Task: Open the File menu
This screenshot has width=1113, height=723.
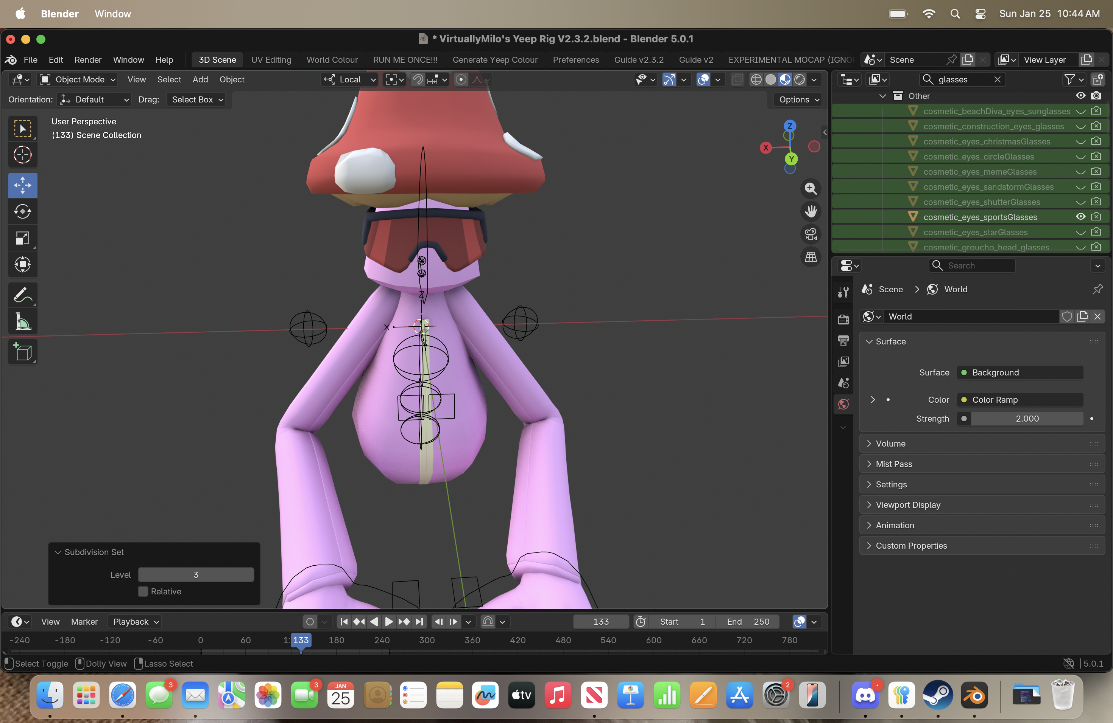Action: 30,60
